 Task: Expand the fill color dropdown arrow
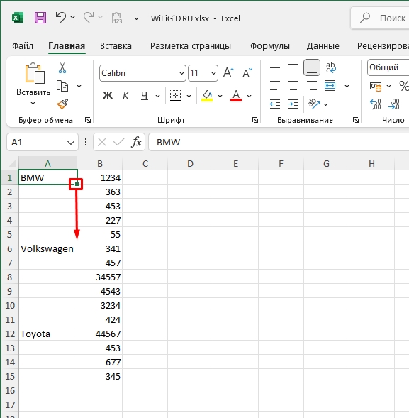[220, 96]
